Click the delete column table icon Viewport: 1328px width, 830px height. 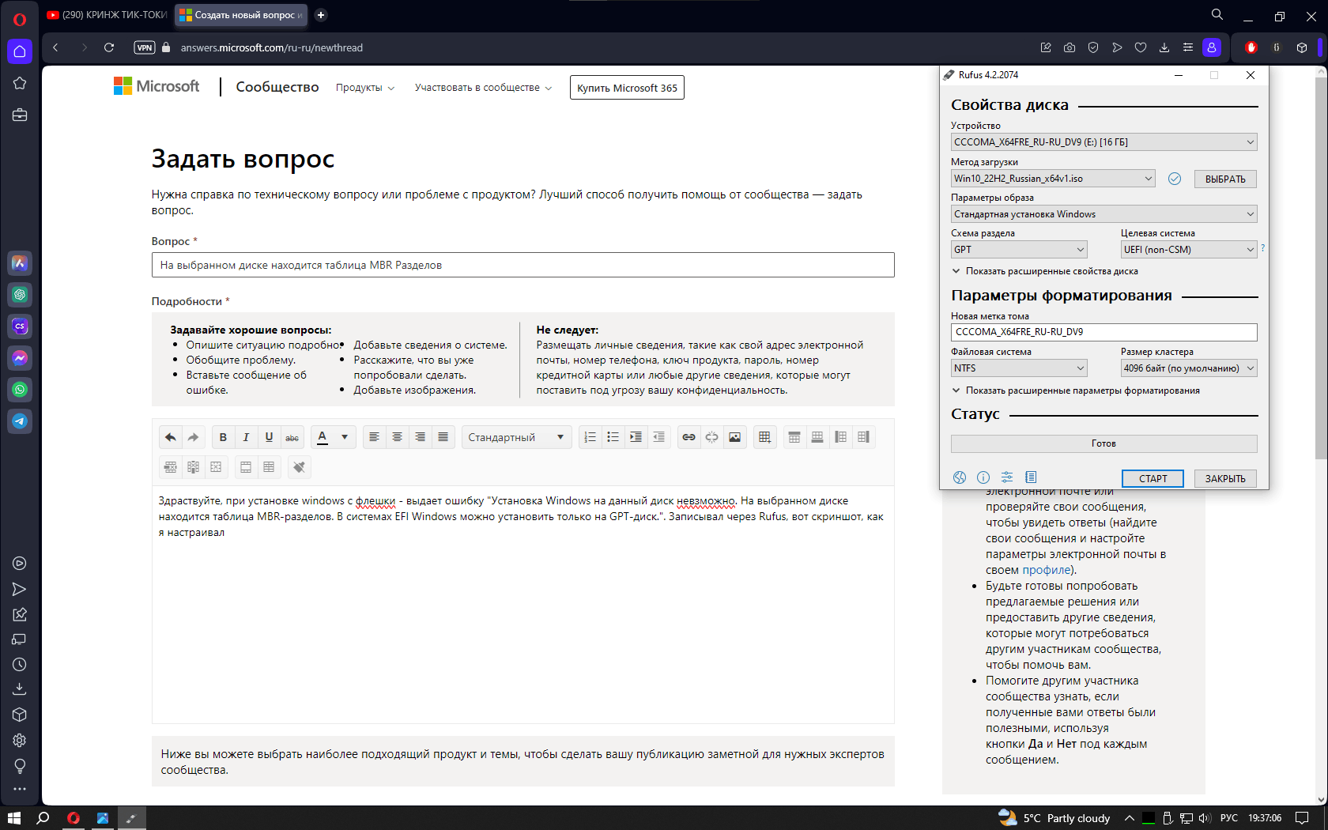pos(194,467)
